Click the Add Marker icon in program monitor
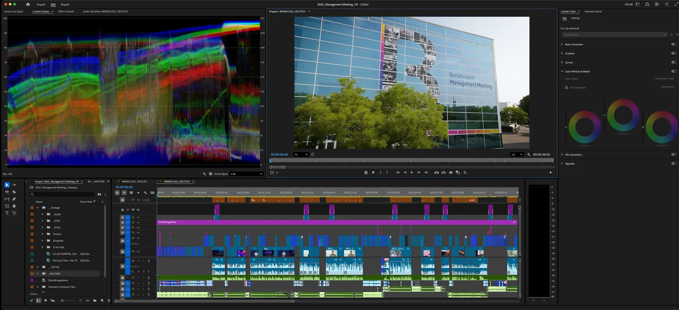679x310 pixels. pyautogui.click(x=373, y=172)
